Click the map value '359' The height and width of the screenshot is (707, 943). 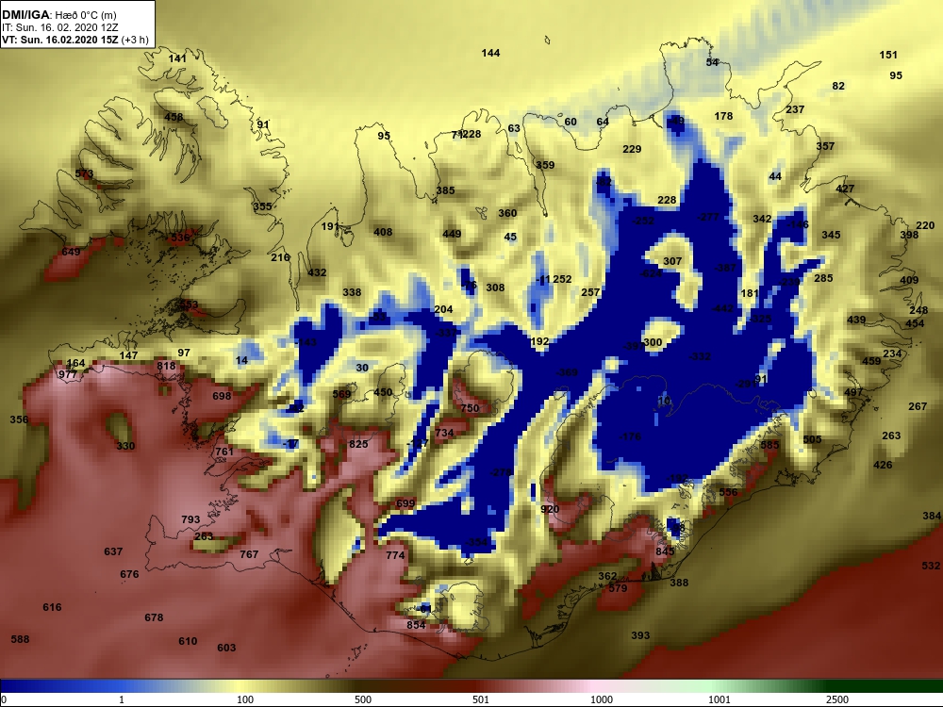point(545,165)
